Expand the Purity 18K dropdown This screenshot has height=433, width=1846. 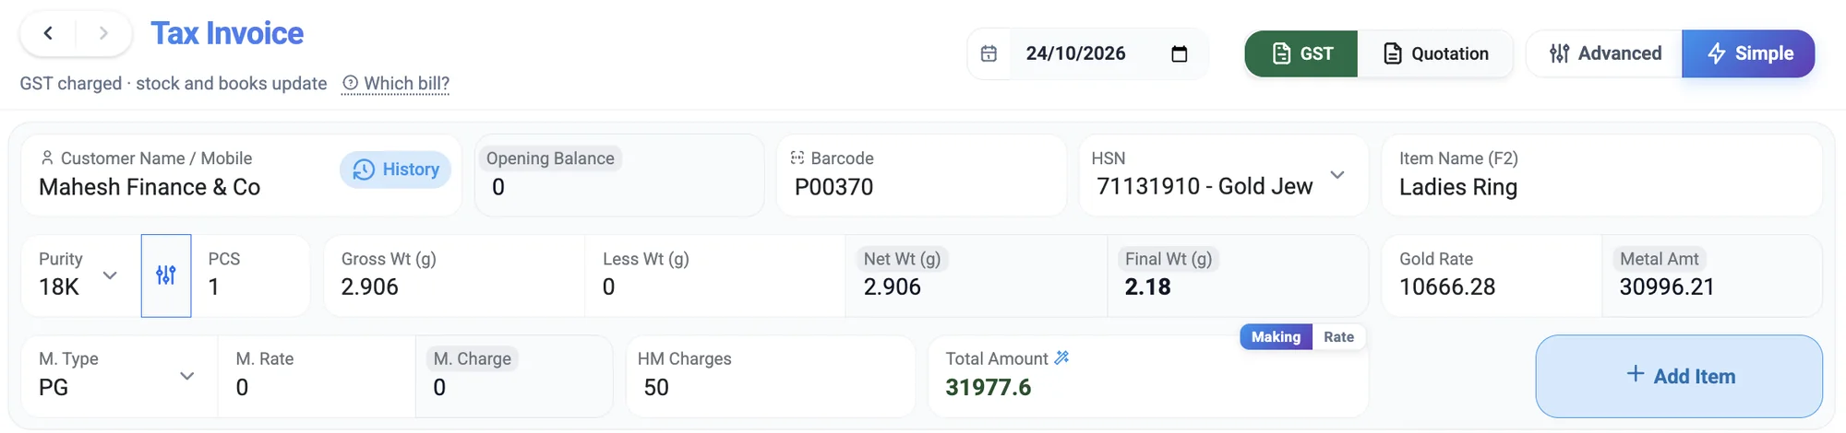click(x=110, y=275)
